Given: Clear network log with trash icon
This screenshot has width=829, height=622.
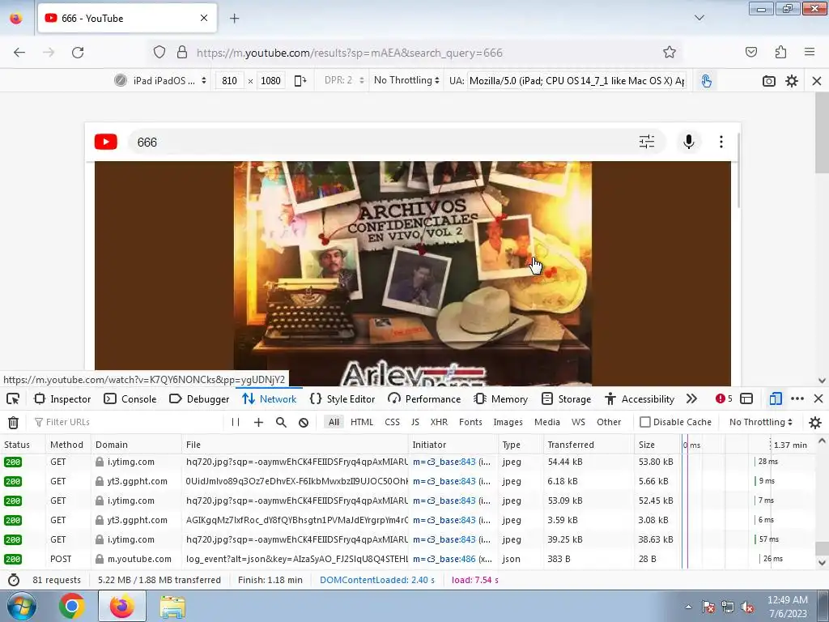Looking at the screenshot, I should pos(13,423).
